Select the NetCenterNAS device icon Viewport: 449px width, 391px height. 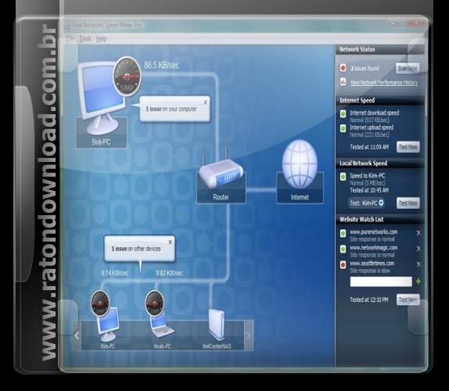(x=217, y=325)
